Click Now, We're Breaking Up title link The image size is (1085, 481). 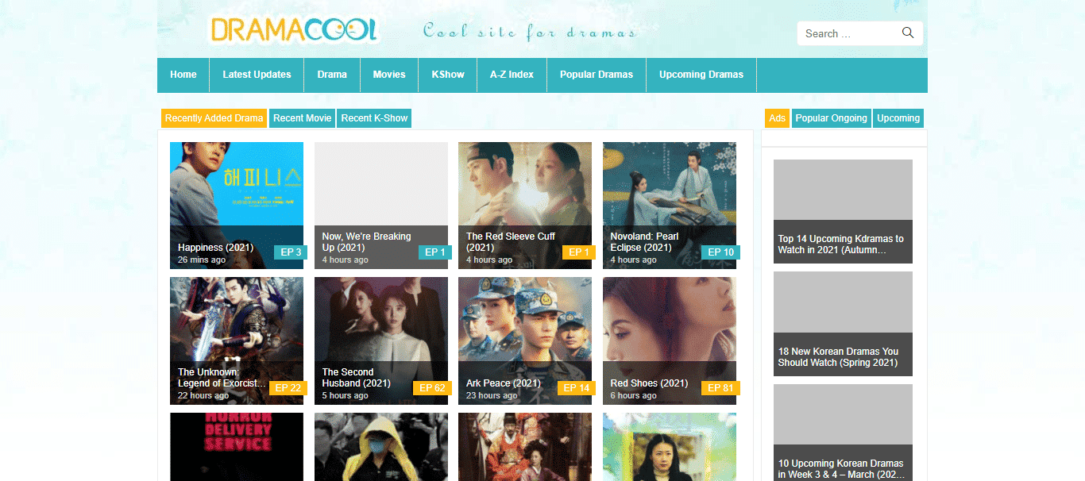366,242
